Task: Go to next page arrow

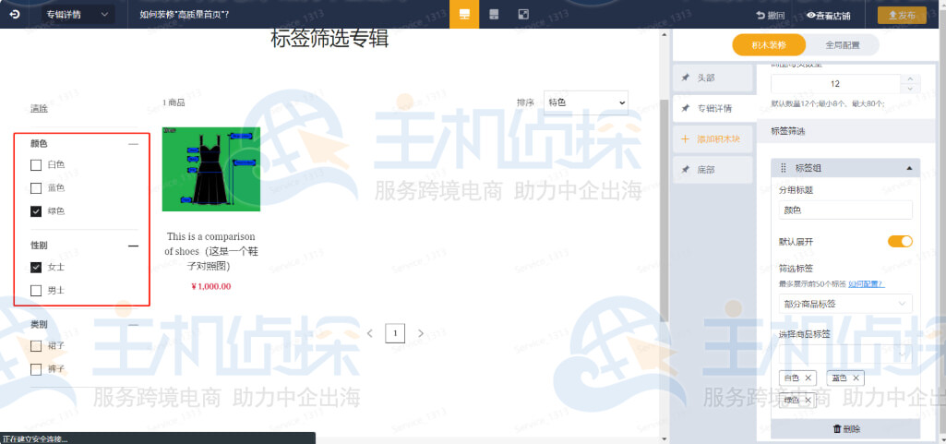Action: coord(421,333)
